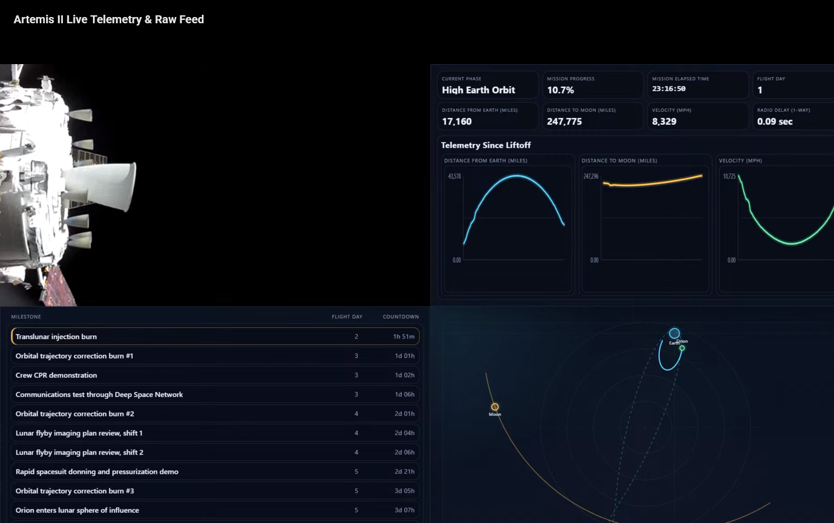The width and height of the screenshot is (834, 523).
Task: Click the green Orion spacecraft marker
Action: coord(682,348)
